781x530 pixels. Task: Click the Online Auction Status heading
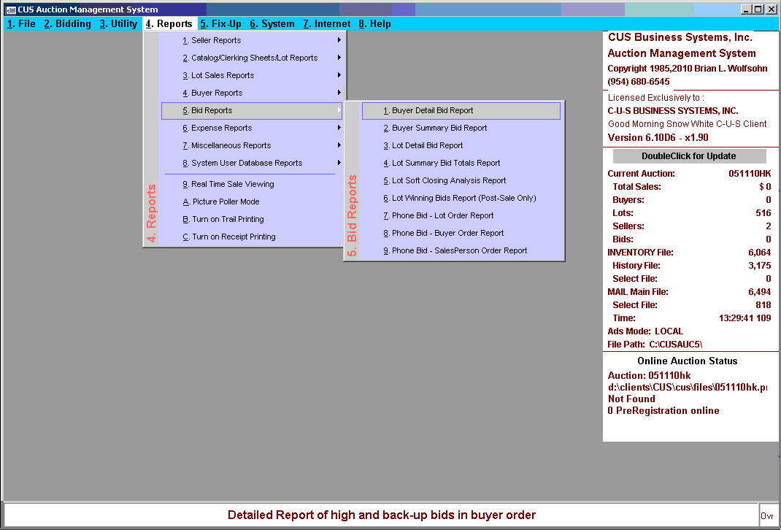coord(688,361)
